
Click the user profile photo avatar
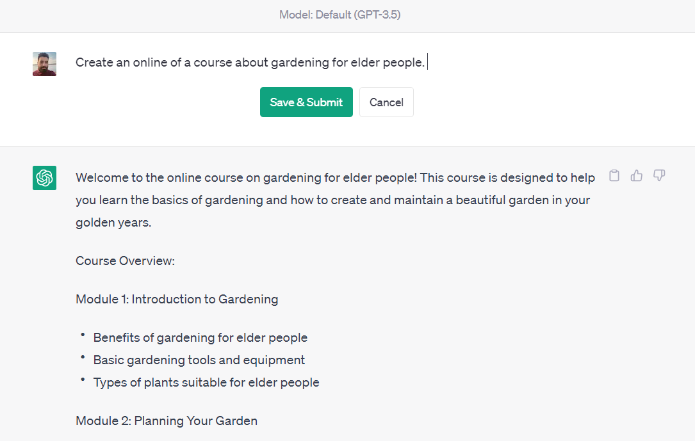[x=45, y=64]
